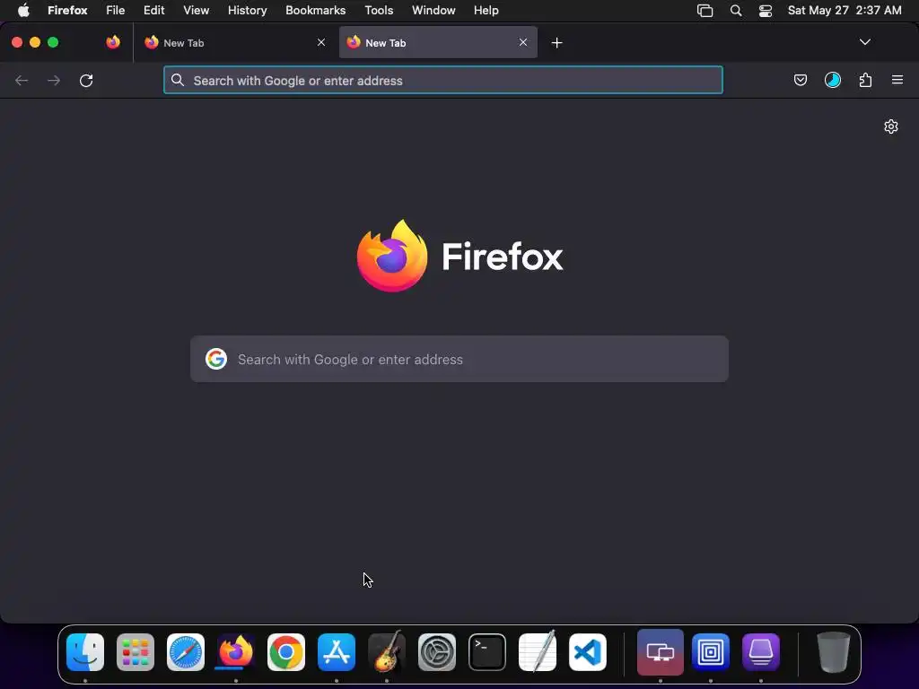This screenshot has height=689, width=919.
Task: Open System Settings from the Dock
Action: [x=437, y=652]
